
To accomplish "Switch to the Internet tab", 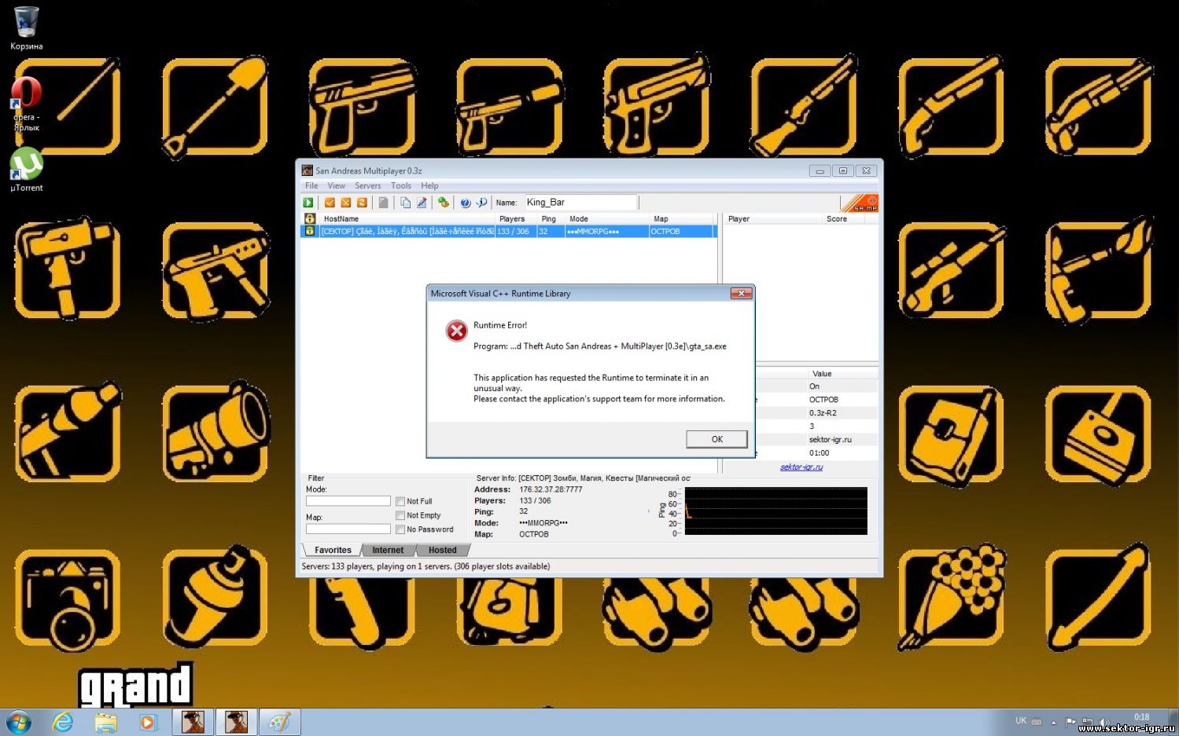I will (x=388, y=550).
